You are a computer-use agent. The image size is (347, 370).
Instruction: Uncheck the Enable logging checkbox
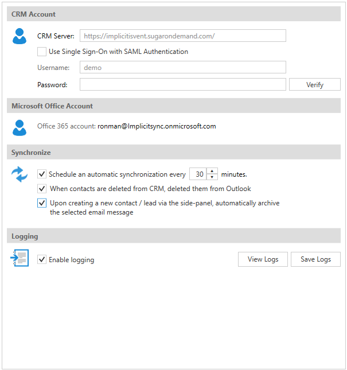point(42,259)
